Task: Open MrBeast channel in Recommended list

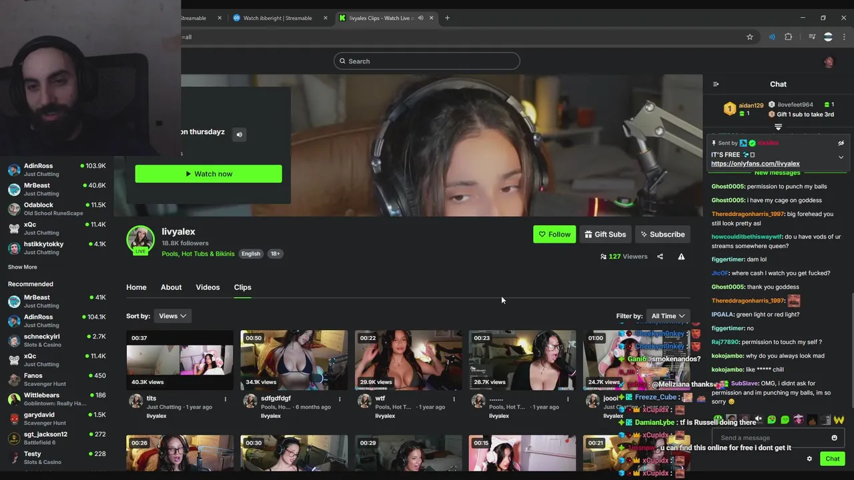Action: 57,301
